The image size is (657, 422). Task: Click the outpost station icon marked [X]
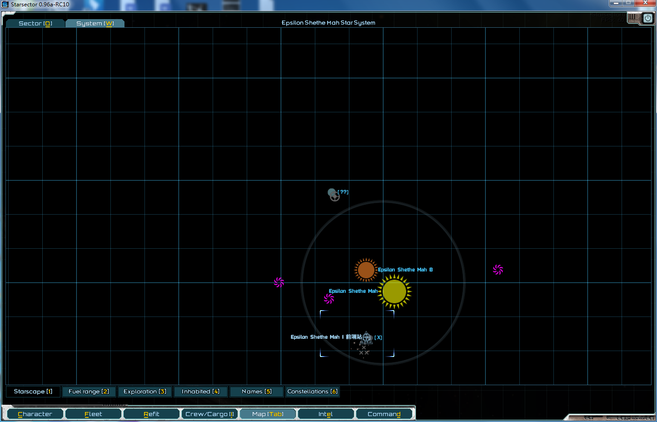[367, 338]
